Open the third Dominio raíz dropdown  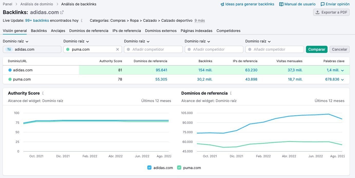click(137, 41)
